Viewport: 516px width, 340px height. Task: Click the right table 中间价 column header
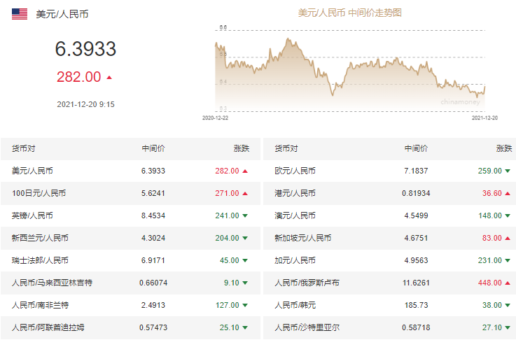click(x=417, y=148)
